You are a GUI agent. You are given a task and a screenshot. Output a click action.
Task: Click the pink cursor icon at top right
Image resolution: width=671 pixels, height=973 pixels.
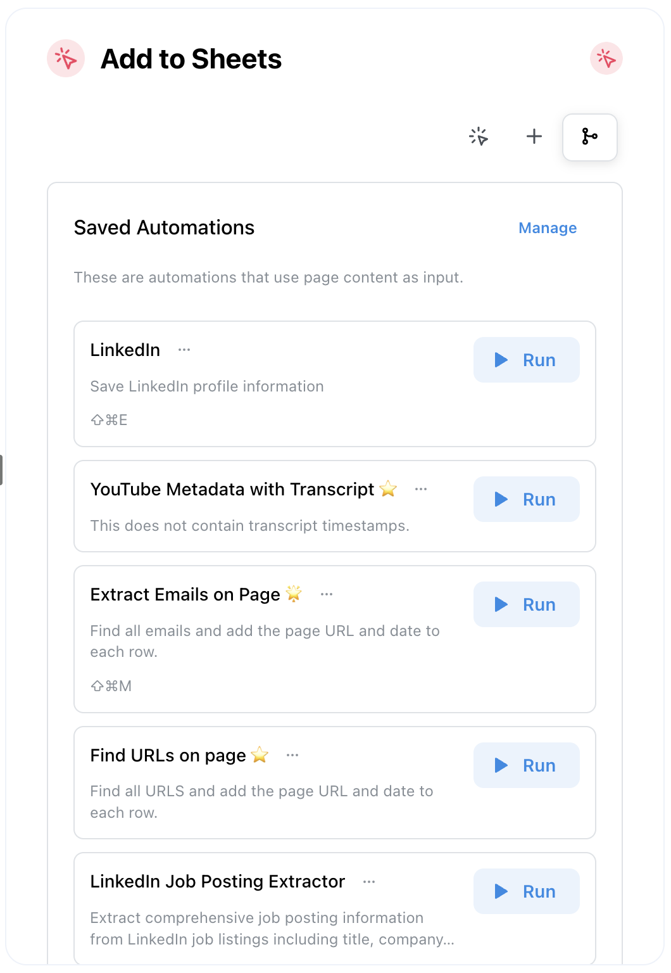click(x=606, y=59)
